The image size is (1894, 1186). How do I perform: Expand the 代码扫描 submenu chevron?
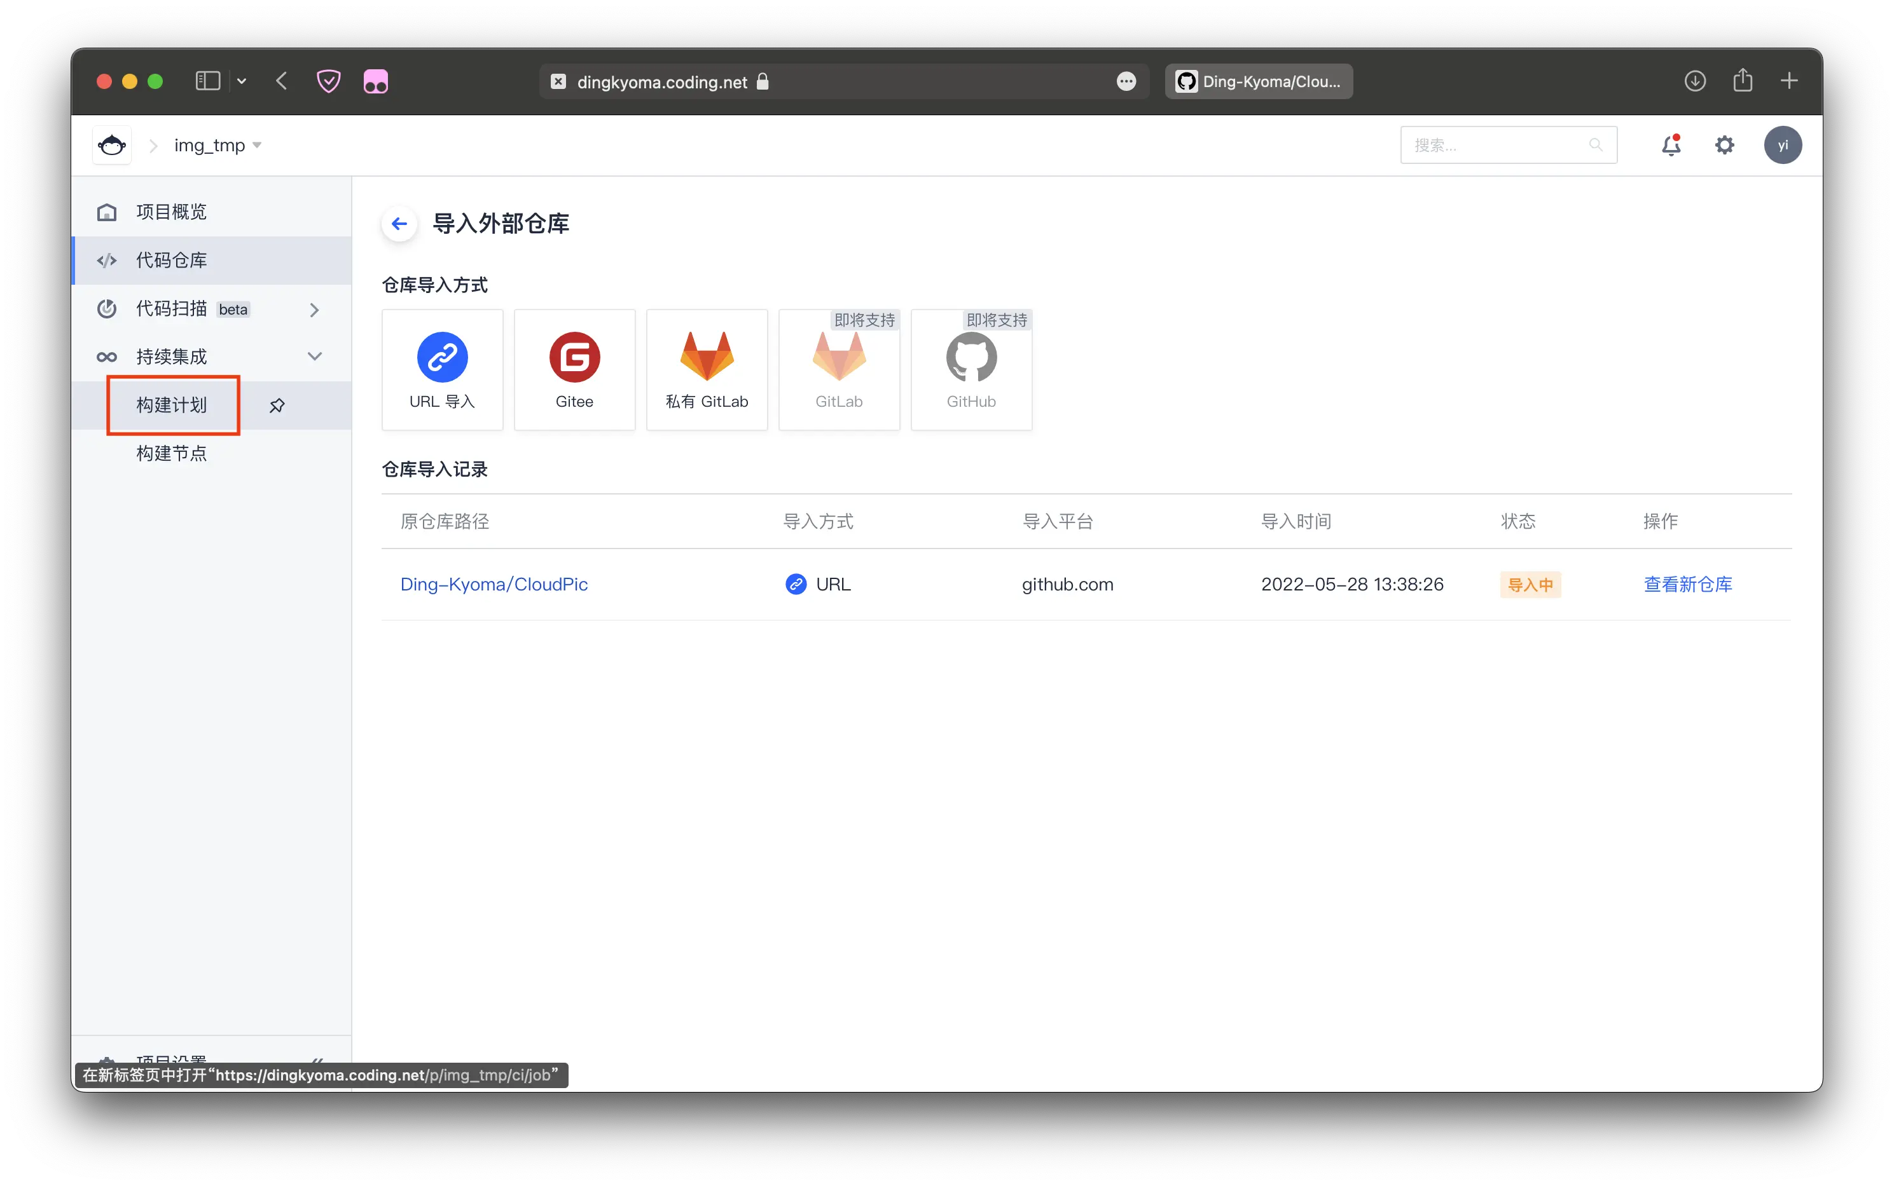click(x=315, y=310)
